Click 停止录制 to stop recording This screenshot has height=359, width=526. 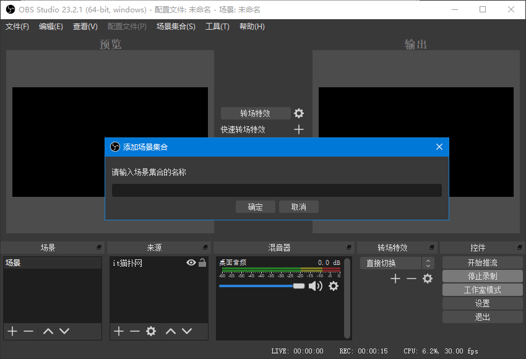(483, 277)
